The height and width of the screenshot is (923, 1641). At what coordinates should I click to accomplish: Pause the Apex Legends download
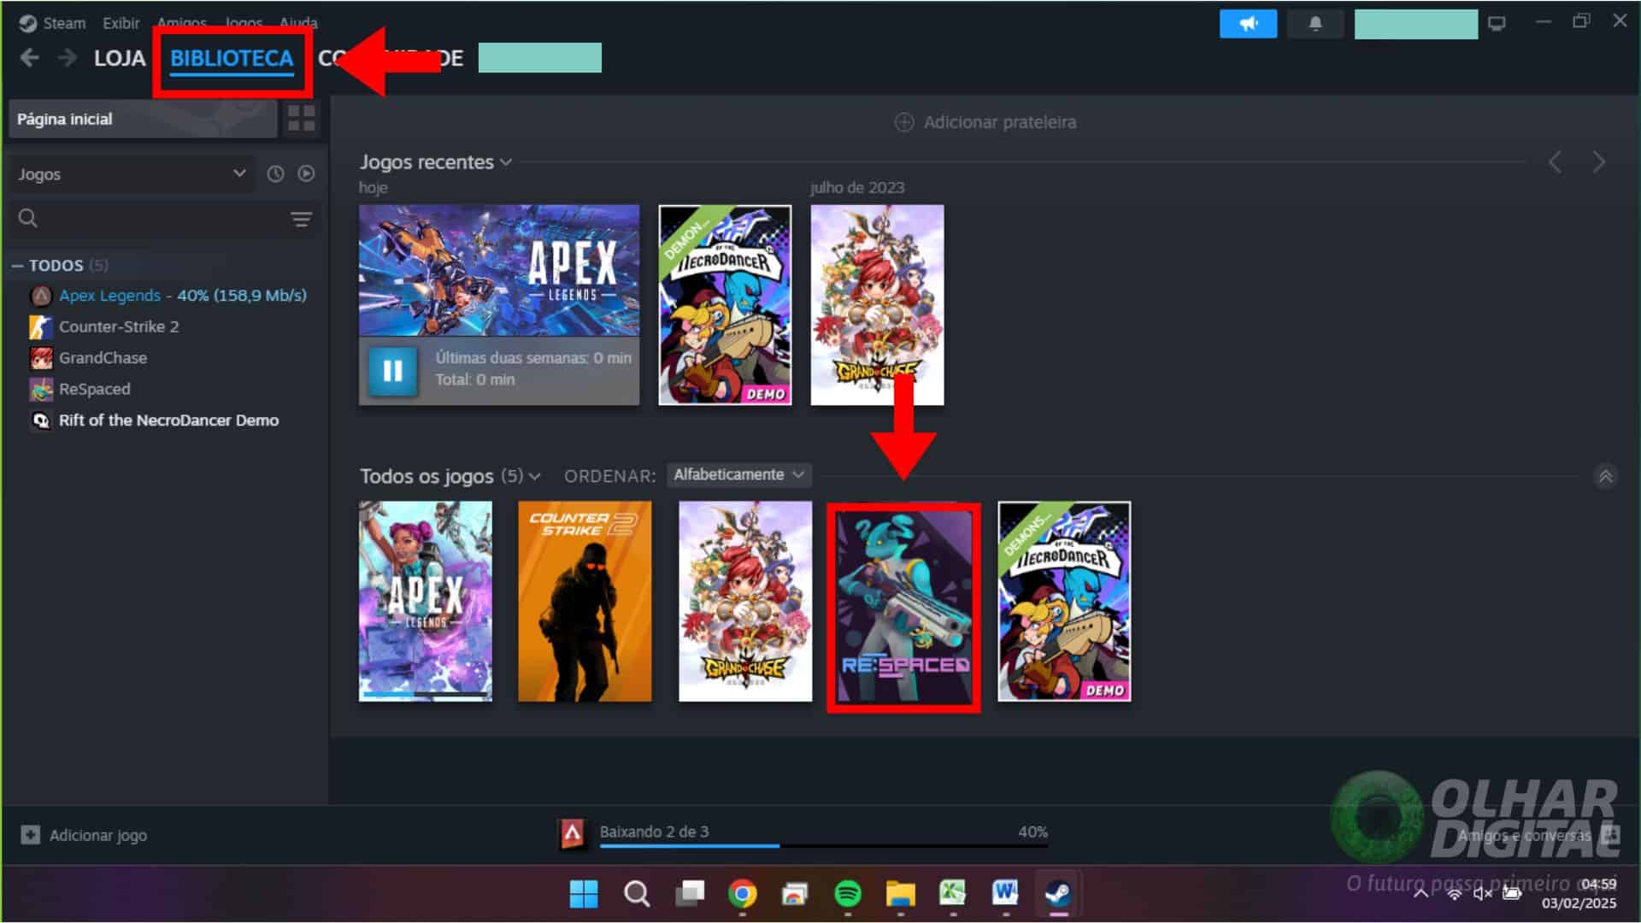click(392, 371)
